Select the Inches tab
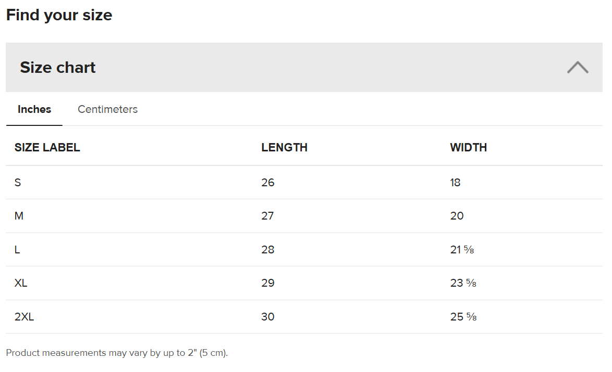The height and width of the screenshot is (372, 612). 34,109
